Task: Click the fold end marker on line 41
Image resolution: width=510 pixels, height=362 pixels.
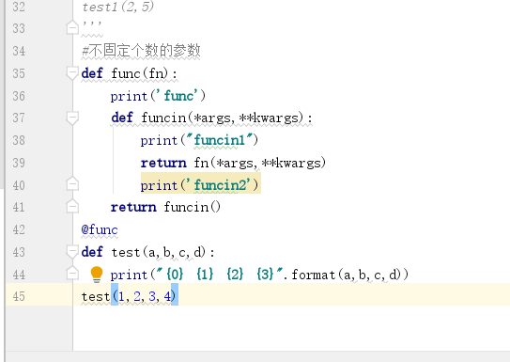Action: click(72, 206)
